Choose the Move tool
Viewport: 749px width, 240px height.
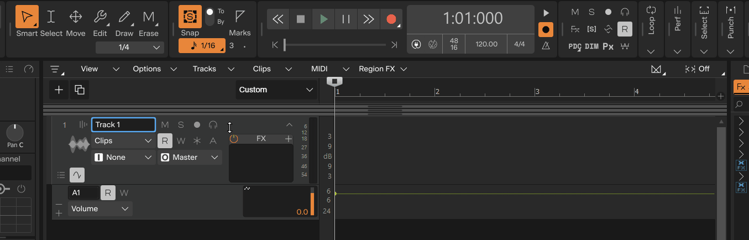click(76, 17)
